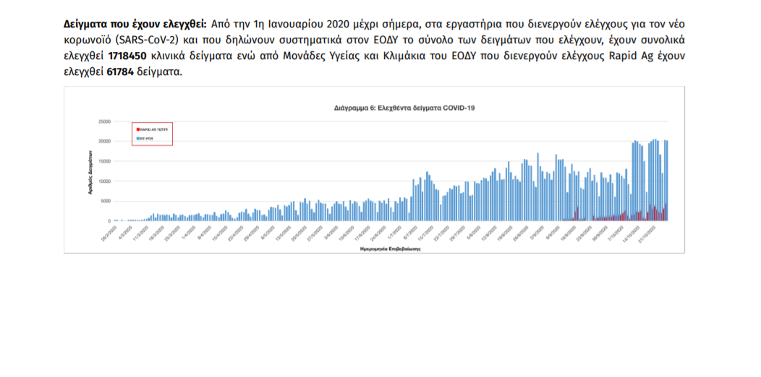Click the red RAPID AG TESTS legend swatch
Screen dimensions: 761x377
tap(137, 129)
